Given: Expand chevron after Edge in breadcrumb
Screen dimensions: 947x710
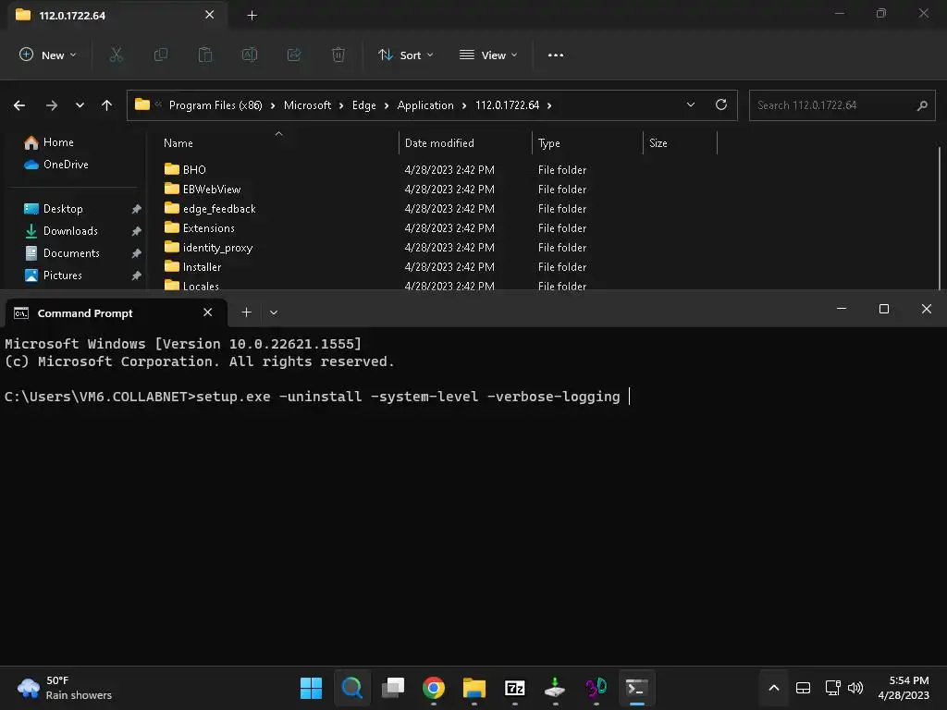Looking at the screenshot, I should point(387,105).
